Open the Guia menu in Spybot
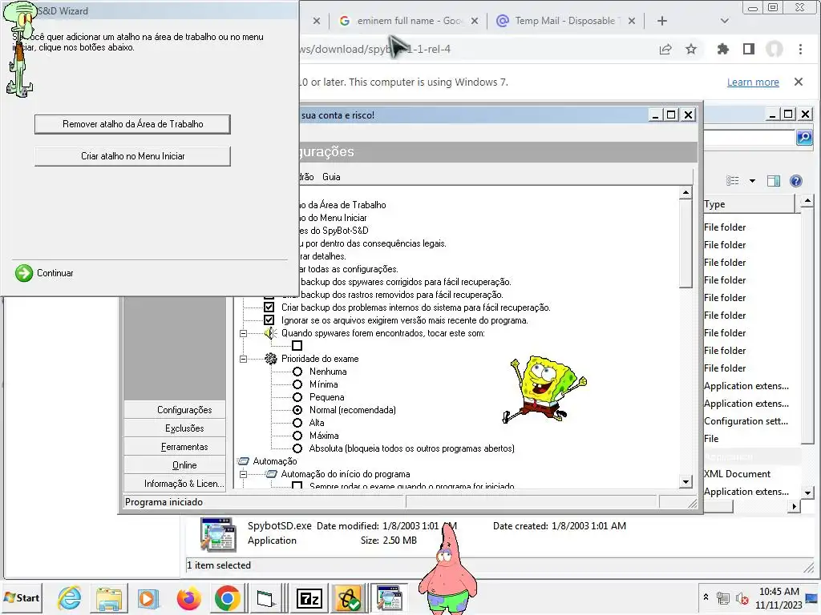 click(x=331, y=177)
